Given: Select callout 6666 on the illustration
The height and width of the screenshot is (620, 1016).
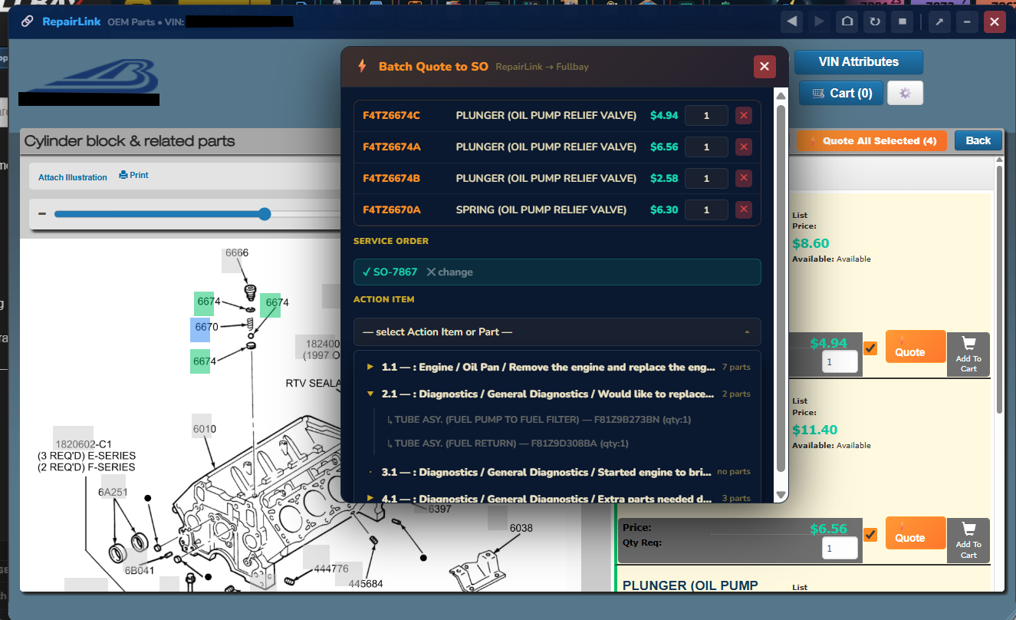Looking at the screenshot, I should tap(236, 252).
